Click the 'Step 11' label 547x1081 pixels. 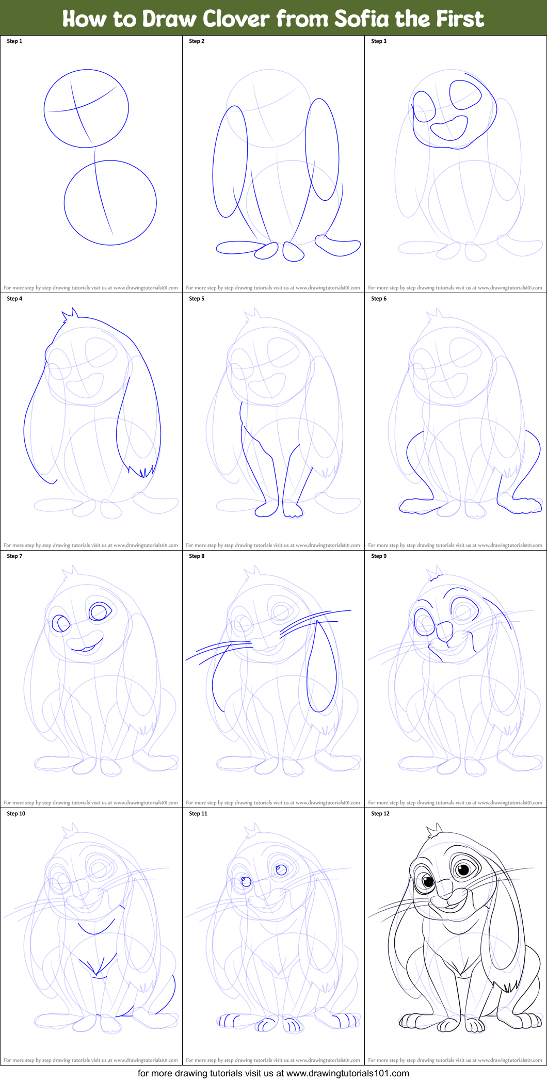point(198,814)
